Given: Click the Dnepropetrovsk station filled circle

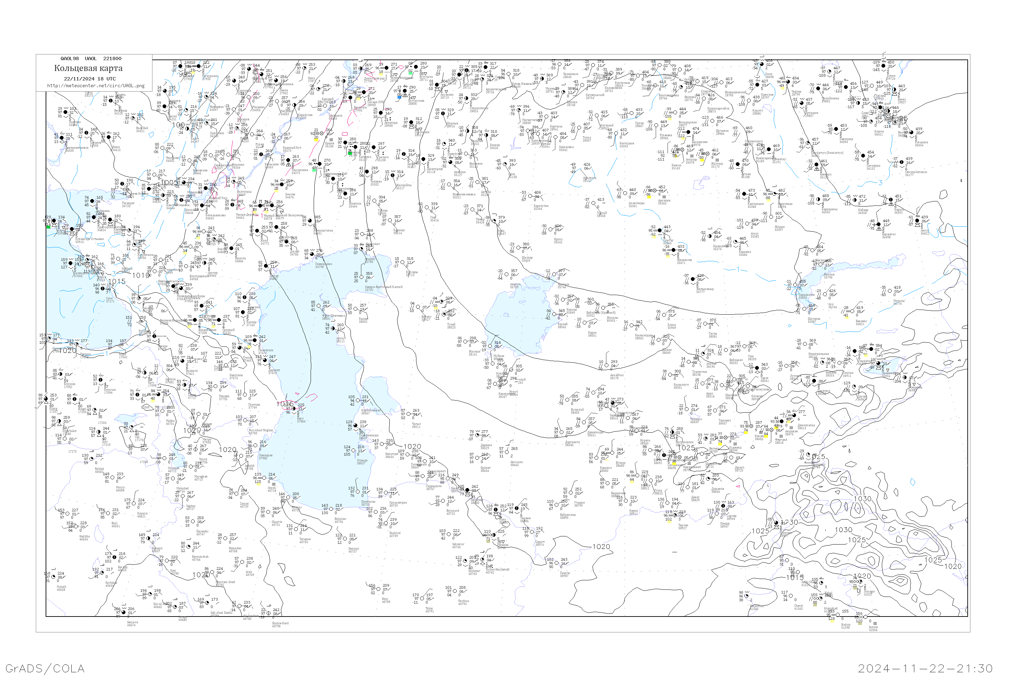Looking at the screenshot, I should [x=62, y=138].
